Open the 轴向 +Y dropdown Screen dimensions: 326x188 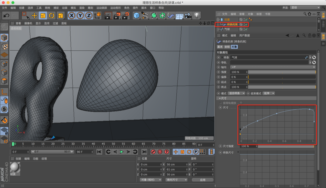[x=273, y=67]
